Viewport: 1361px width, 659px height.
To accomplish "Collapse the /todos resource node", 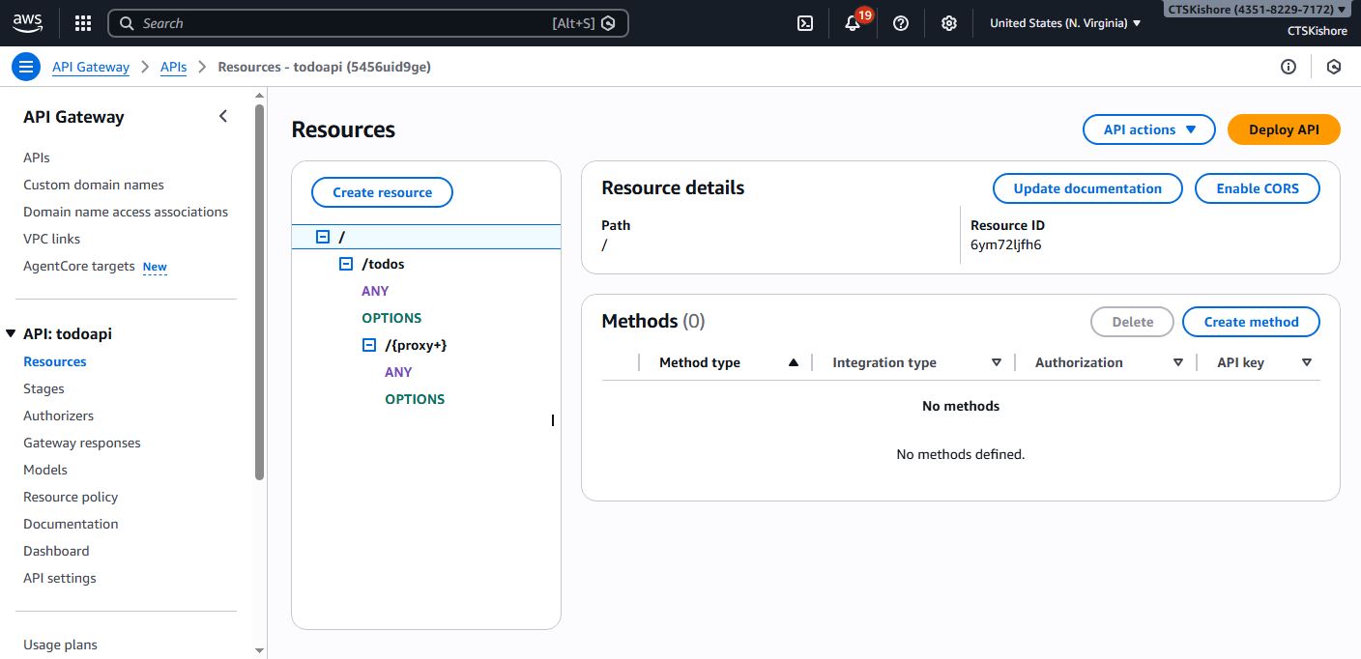I will coord(346,264).
